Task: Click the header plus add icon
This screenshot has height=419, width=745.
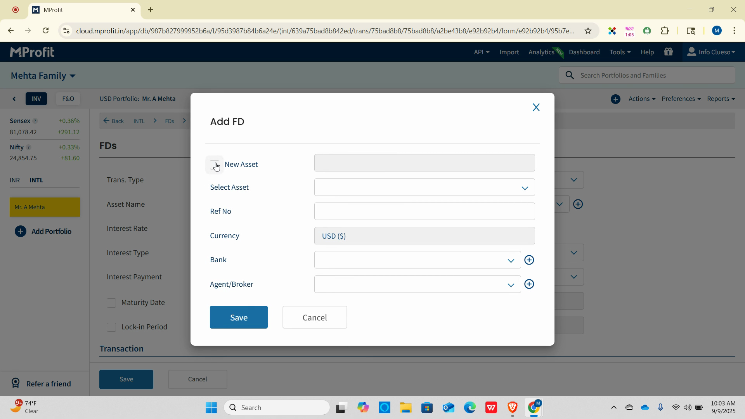Action: click(x=615, y=99)
